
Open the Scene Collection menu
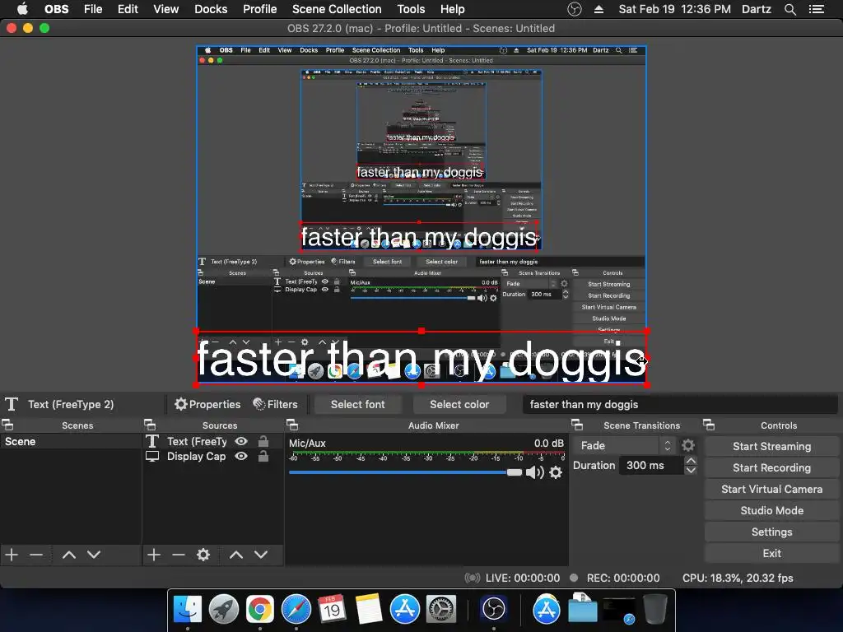337,9
